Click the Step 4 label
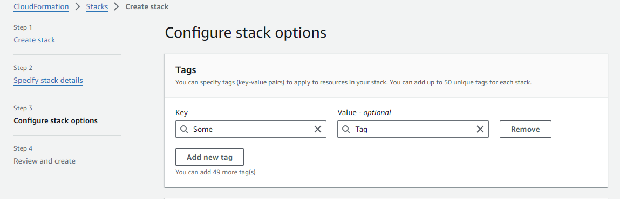Viewport: 620px width, 199px height. (23, 148)
